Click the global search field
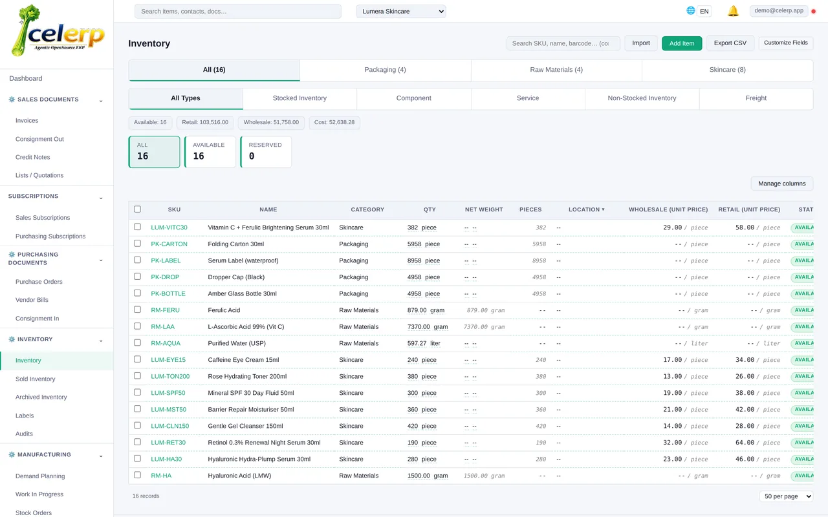Viewport: 828px width, 517px height. [237, 11]
